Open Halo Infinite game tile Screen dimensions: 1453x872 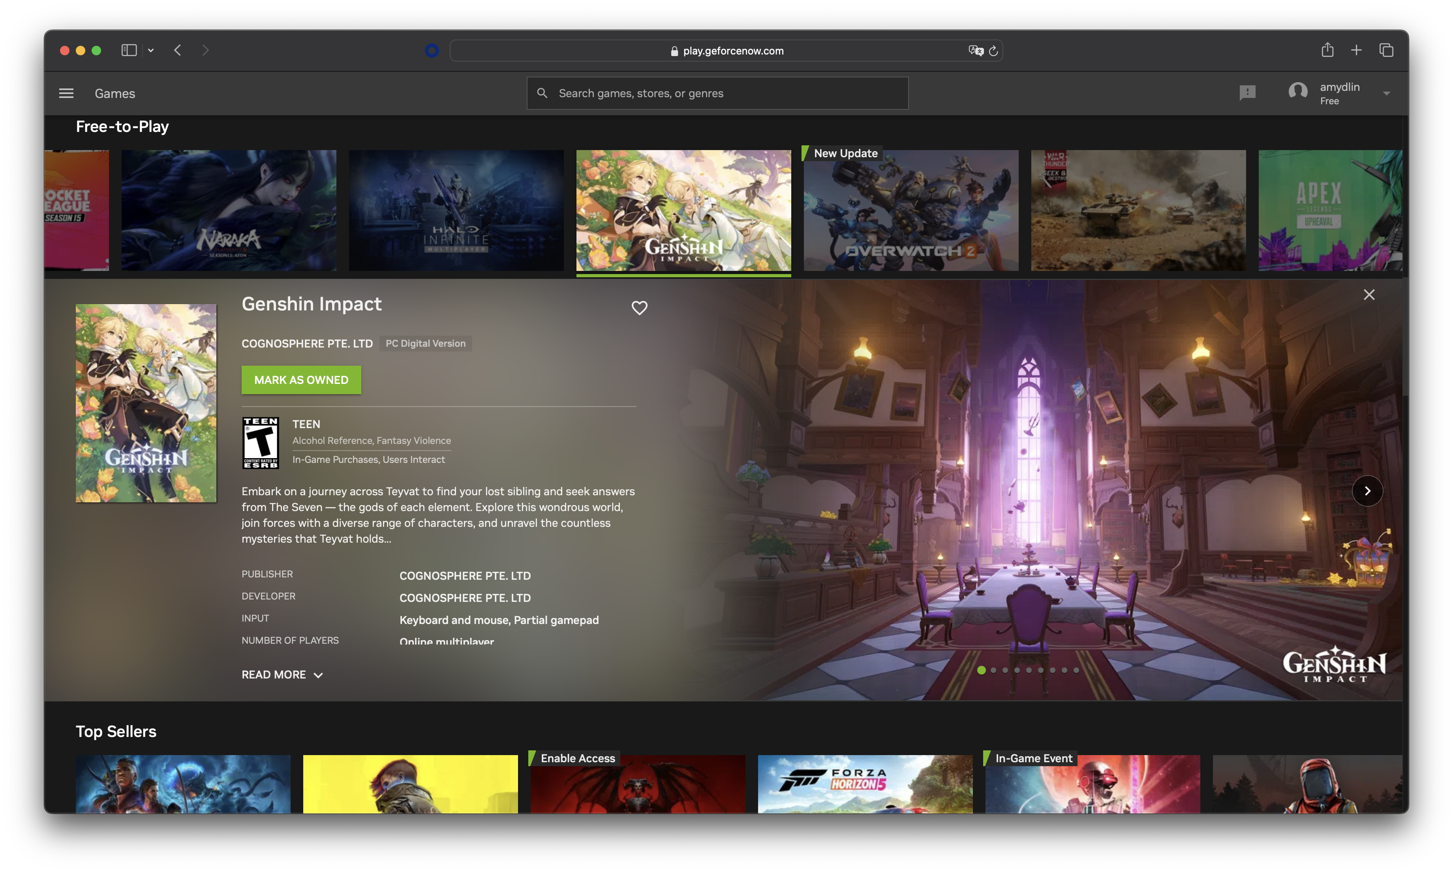[x=456, y=210]
